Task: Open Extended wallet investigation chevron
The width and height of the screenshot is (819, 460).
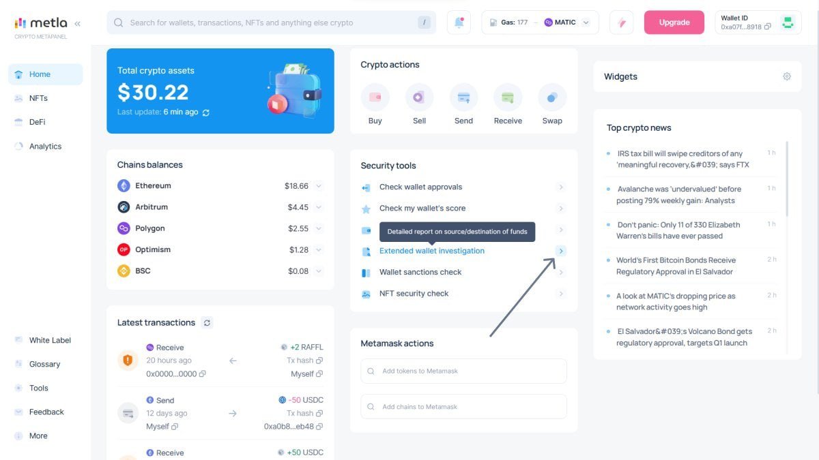Action: [561, 251]
